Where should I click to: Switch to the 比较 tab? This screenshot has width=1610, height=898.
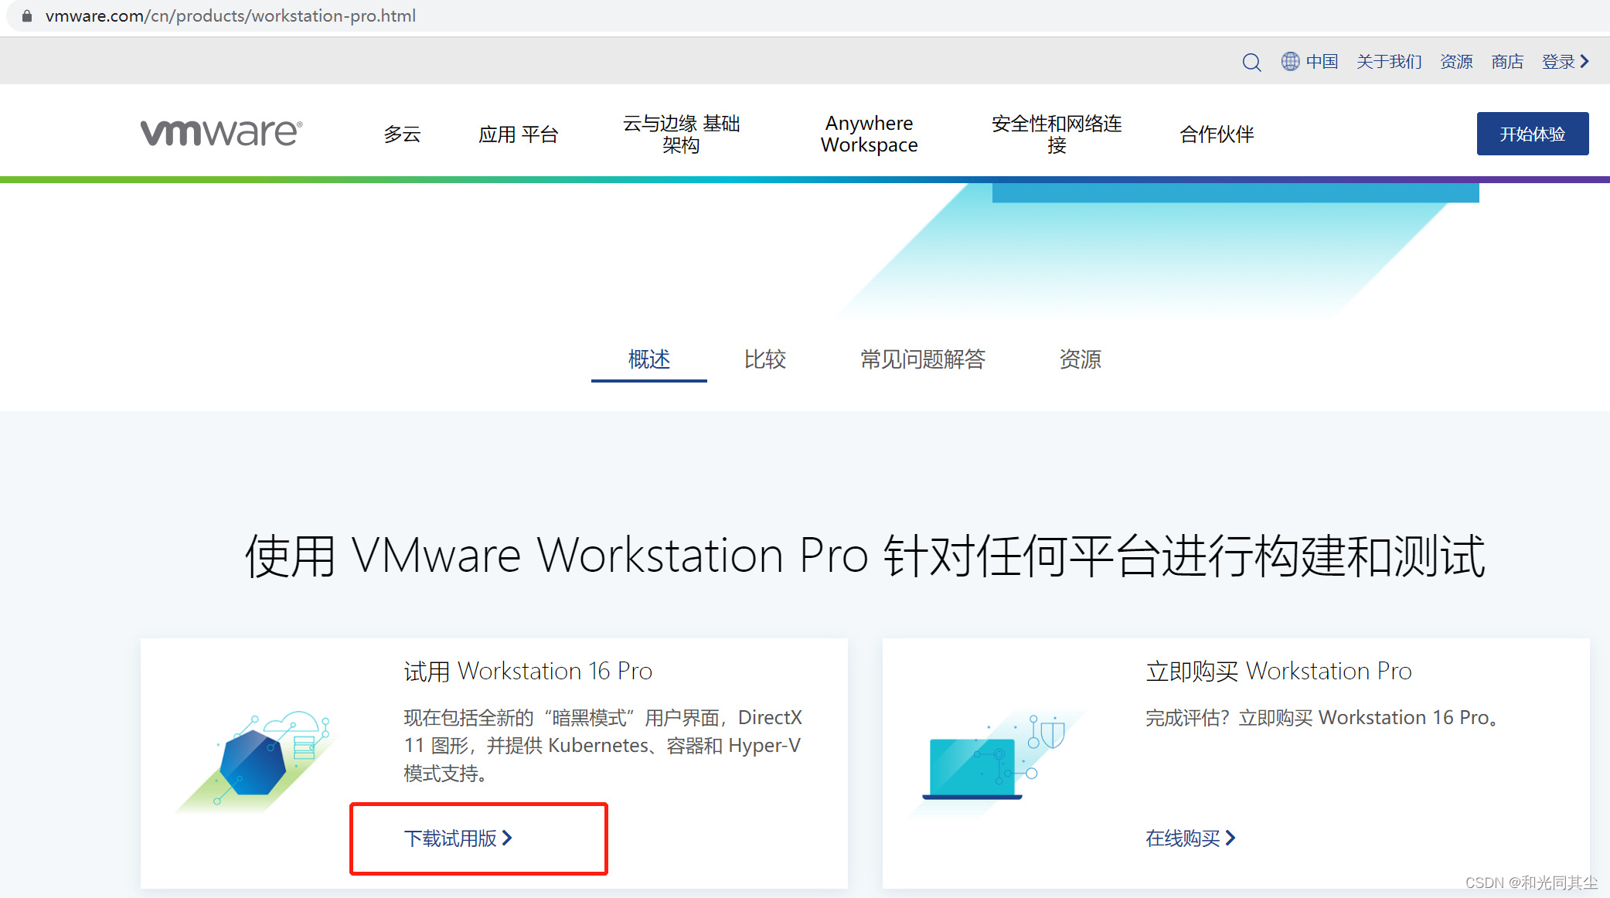(765, 359)
